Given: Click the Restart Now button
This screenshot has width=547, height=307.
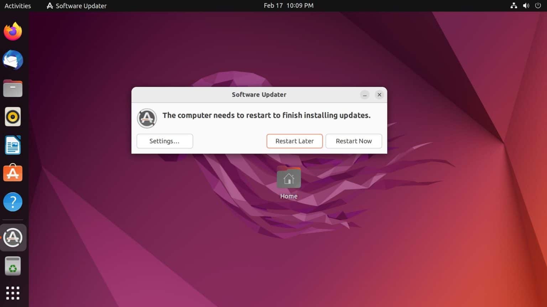Looking at the screenshot, I should point(354,141).
